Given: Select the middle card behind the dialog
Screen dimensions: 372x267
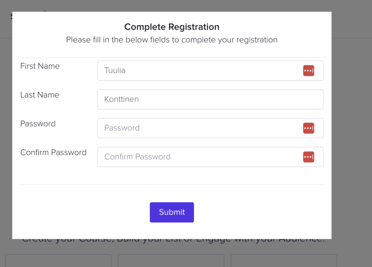Looking at the screenshot, I should tap(171, 261).
